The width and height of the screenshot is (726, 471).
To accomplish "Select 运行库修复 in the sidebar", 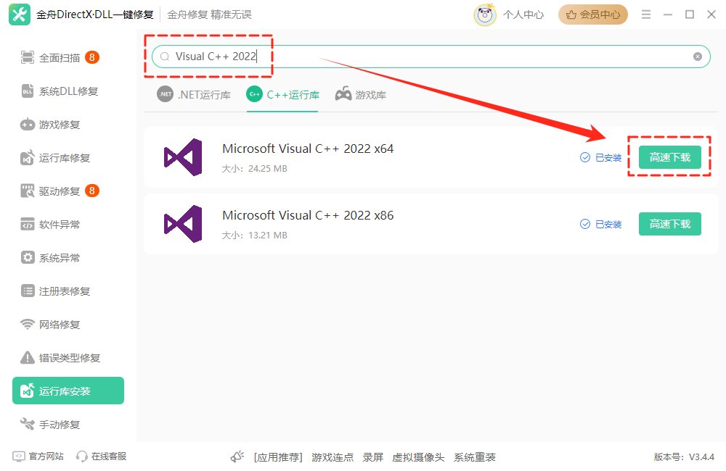I will tap(55, 158).
